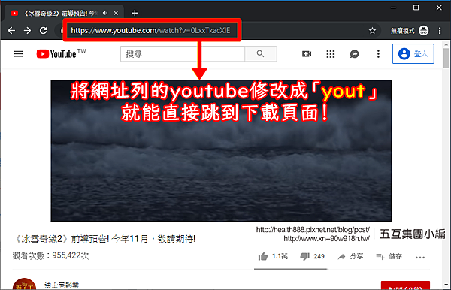The image size is (451, 290).
Task: Click the scrollbar down arrow
Action: 446,285
